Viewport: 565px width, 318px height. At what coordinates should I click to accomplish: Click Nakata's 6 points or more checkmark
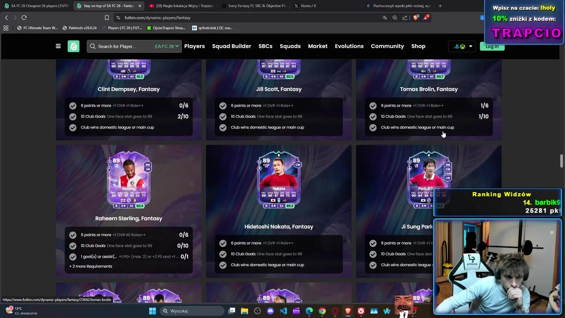[x=223, y=243]
